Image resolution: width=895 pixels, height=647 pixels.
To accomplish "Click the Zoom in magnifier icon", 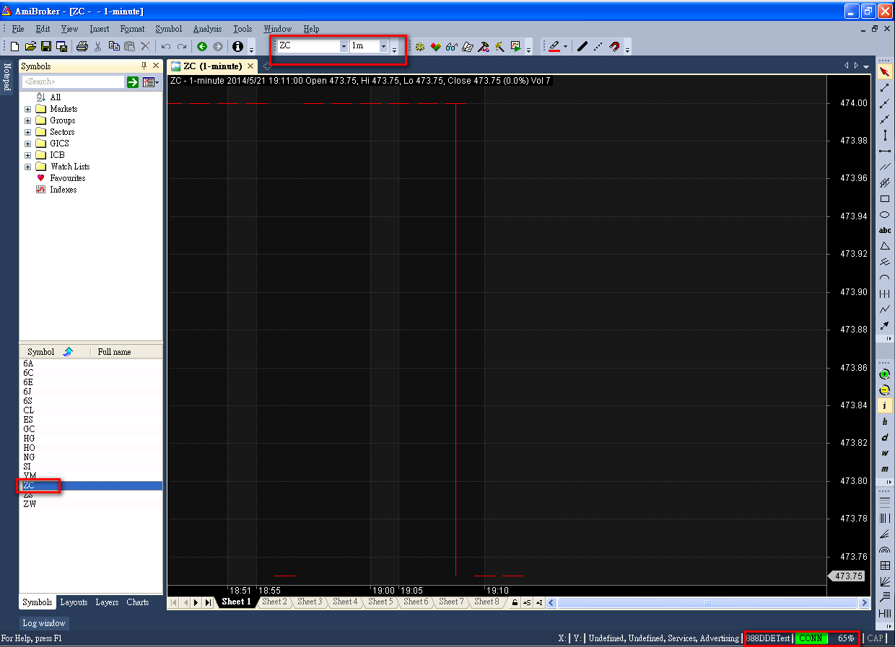I will (x=885, y=374).
